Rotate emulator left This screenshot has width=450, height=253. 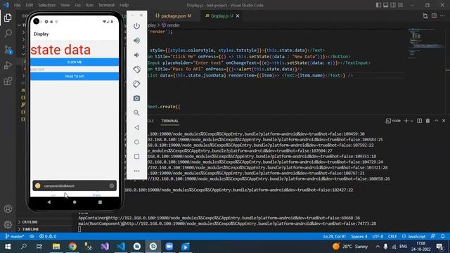(x=136, y=70)
